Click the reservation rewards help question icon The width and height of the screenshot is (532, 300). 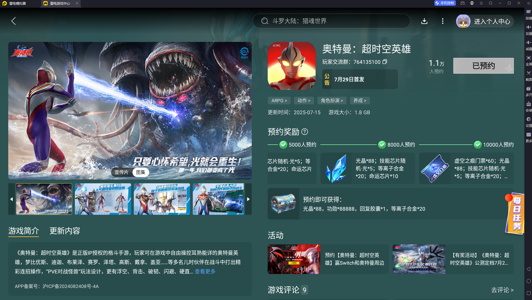(x=305, y=132)
